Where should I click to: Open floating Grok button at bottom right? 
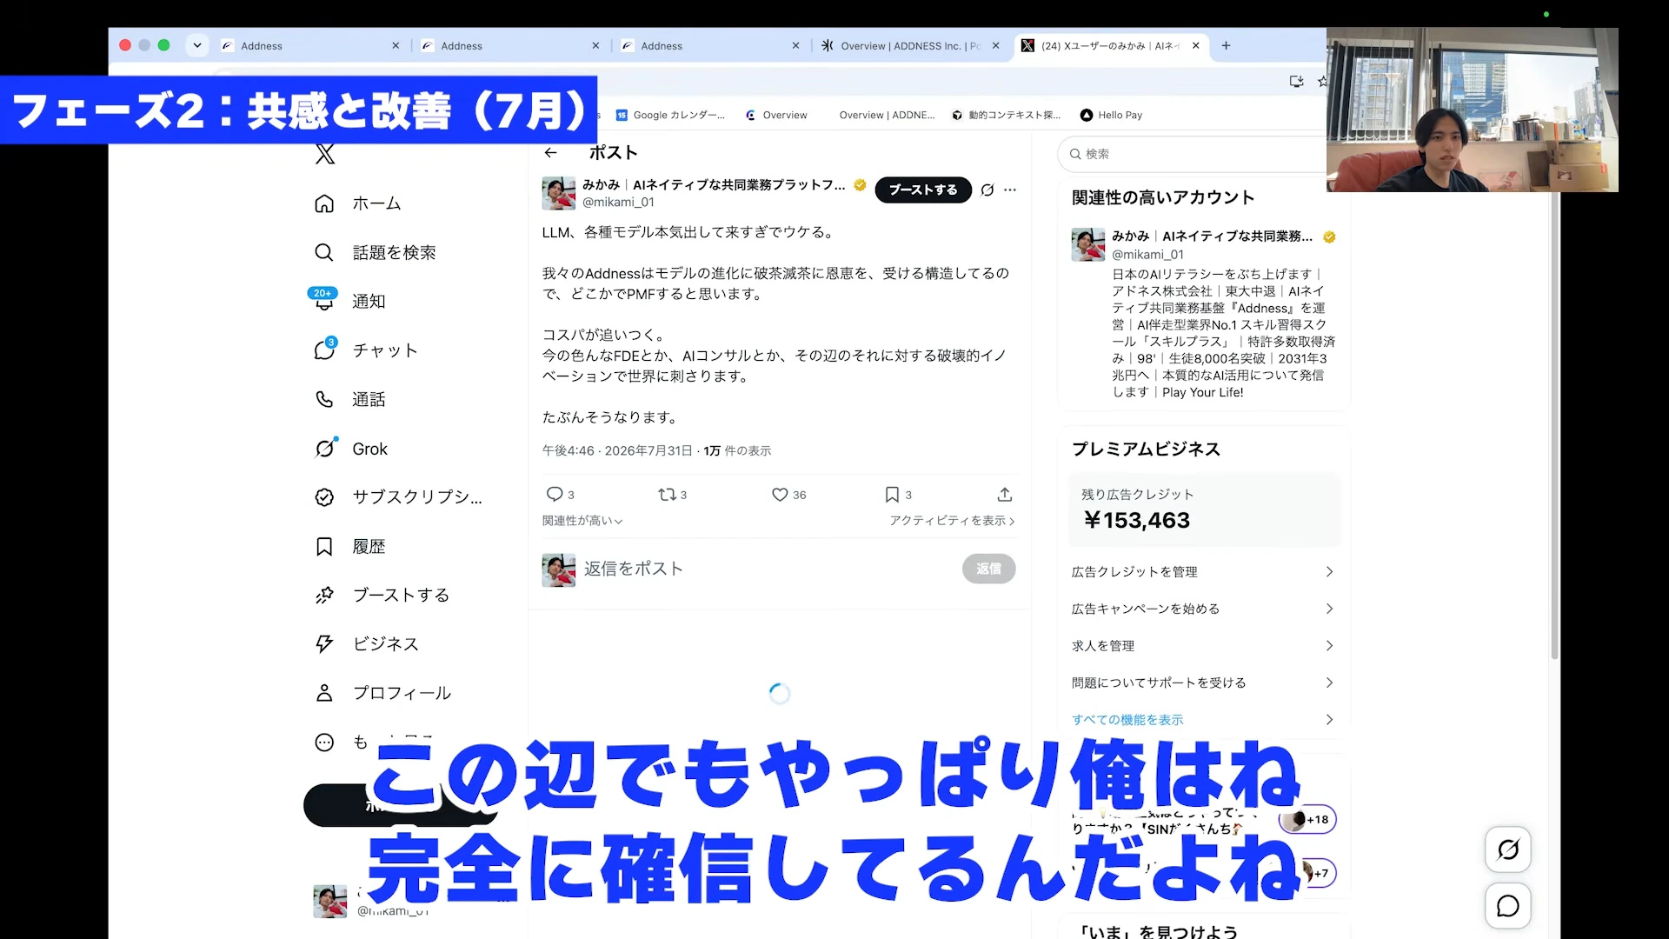click(1508, 849)
